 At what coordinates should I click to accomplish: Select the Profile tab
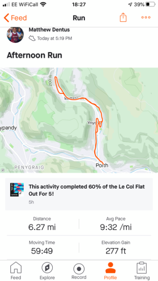(x=110, y=271)
